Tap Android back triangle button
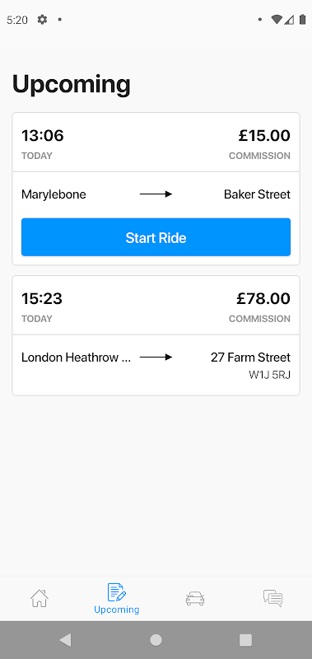The width and height of the screenshot is (312, 659). coord(65,640)
